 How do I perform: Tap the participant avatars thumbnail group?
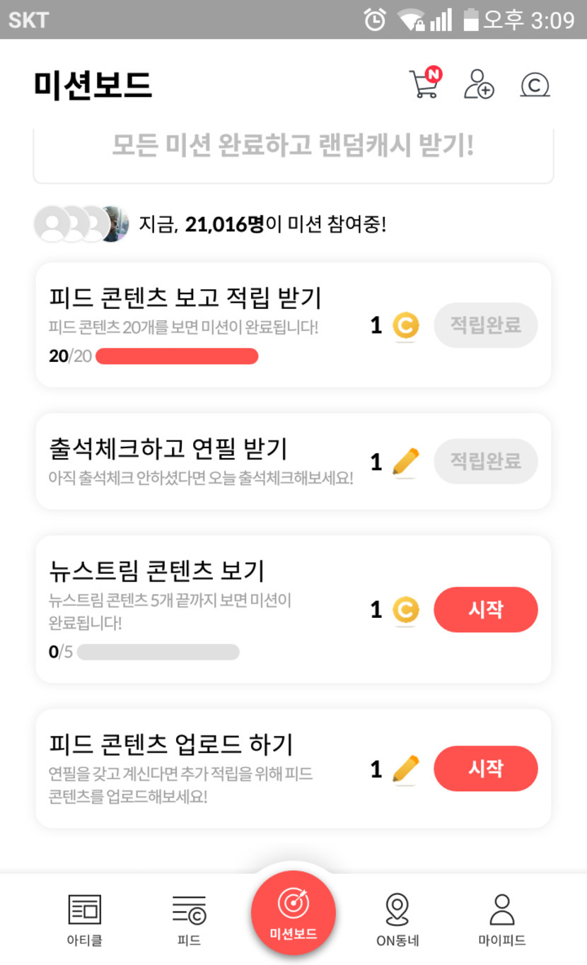[x=81, y=224]
